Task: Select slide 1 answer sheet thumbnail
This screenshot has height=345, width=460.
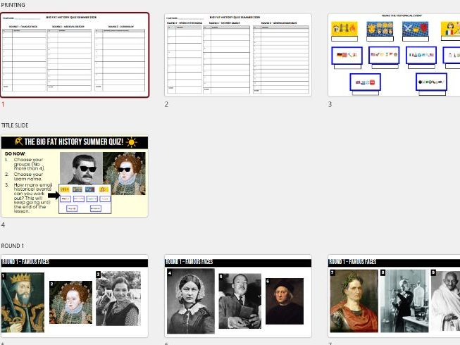Action: point(75,55)
